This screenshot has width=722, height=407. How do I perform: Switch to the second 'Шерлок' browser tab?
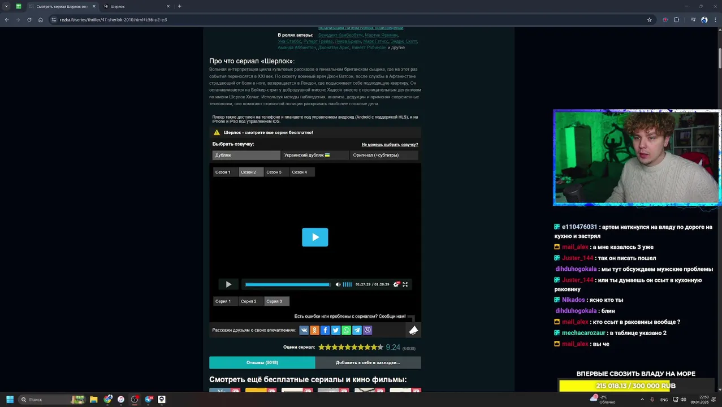136,6
